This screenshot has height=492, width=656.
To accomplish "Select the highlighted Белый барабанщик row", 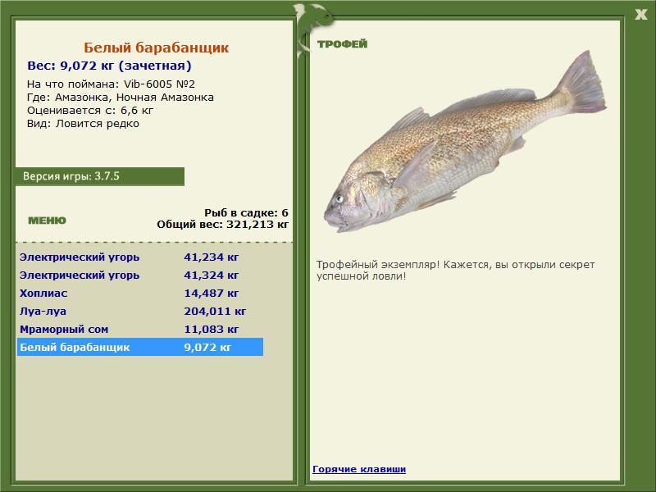I will click(140, 347).
